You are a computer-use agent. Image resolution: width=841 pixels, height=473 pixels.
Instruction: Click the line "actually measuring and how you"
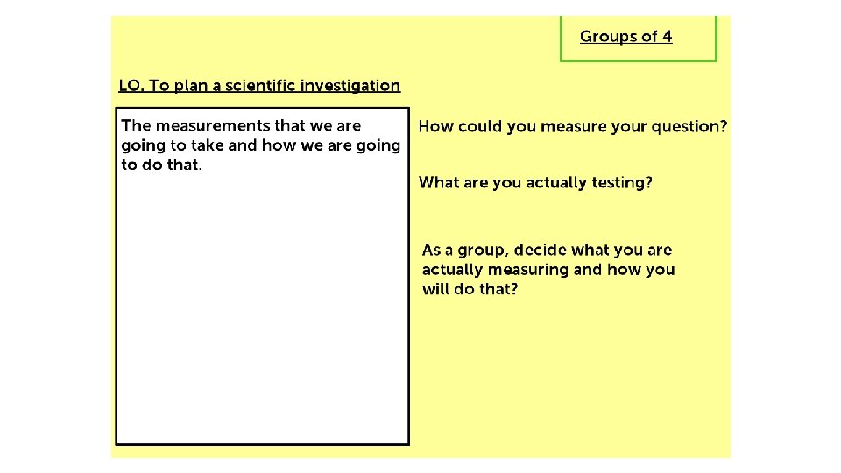[548, 270]
